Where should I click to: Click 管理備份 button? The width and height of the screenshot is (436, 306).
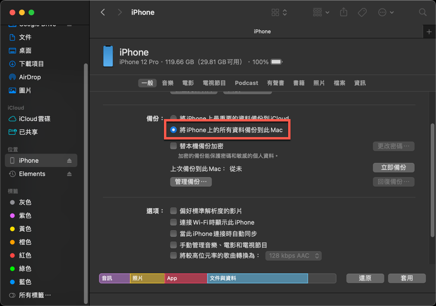tap(191, 182)
